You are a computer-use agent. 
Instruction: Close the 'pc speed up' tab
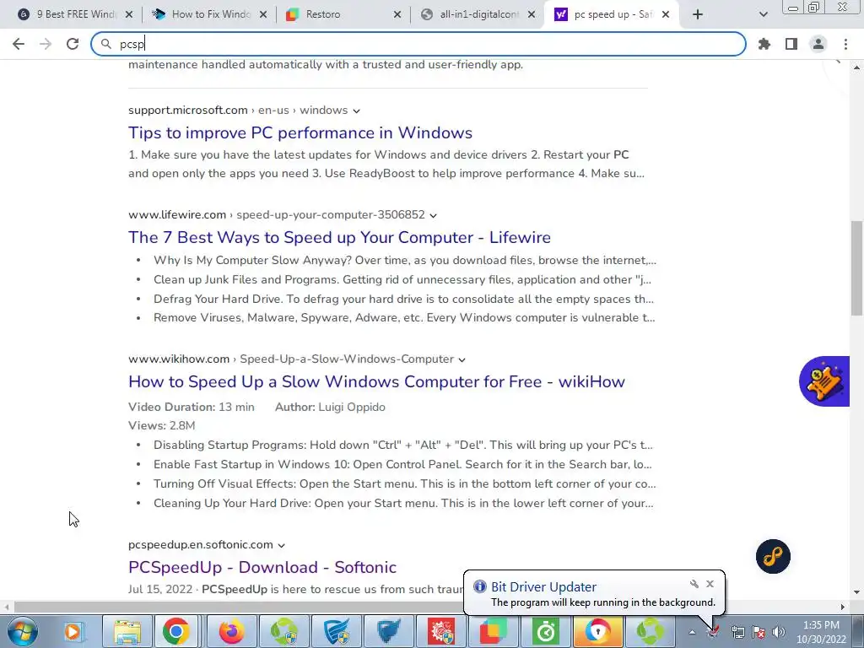click(666, 14)
